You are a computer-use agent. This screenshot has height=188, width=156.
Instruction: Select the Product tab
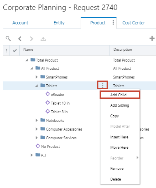pos(98,23)
